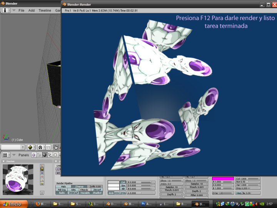Screen dimensions: 277x208
Task: Open the Add menu
Action: [32, 10]
